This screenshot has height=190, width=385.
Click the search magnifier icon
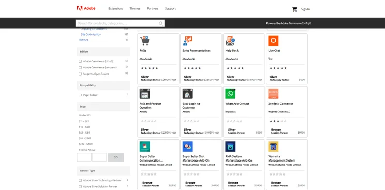(x=161, y=23)
